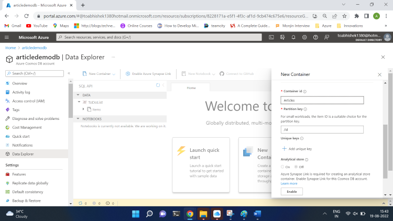Screen dimensions: 393x221
Task: Collapse the left sidebar menu
Action: (69, 73)
